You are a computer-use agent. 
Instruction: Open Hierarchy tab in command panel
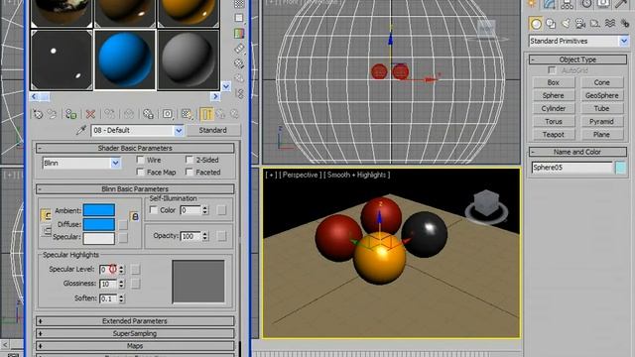coord(567,4)
